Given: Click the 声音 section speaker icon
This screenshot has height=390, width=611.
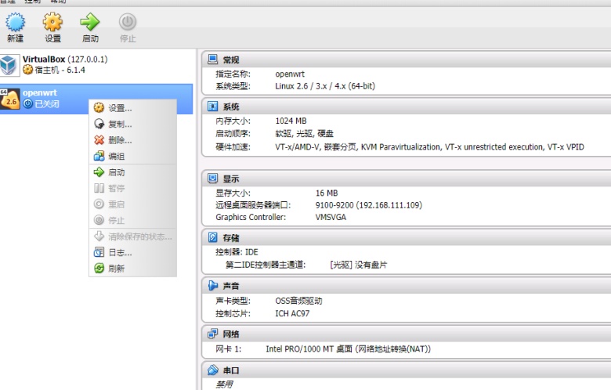Looking at the screenshot, I should point(213,286).
